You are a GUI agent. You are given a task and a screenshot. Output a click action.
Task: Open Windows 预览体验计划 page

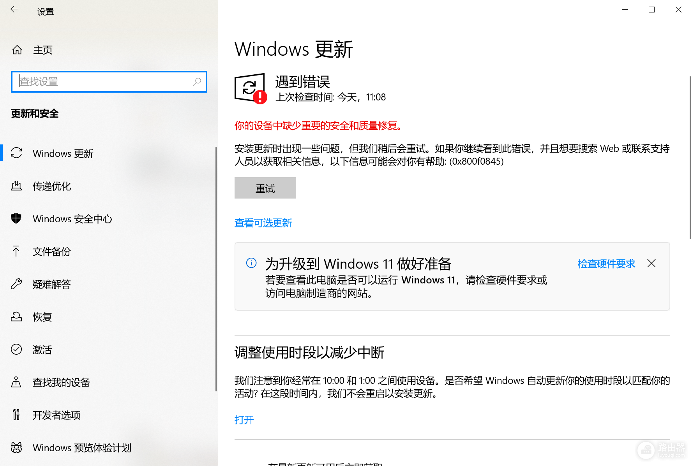coord(108,447)
